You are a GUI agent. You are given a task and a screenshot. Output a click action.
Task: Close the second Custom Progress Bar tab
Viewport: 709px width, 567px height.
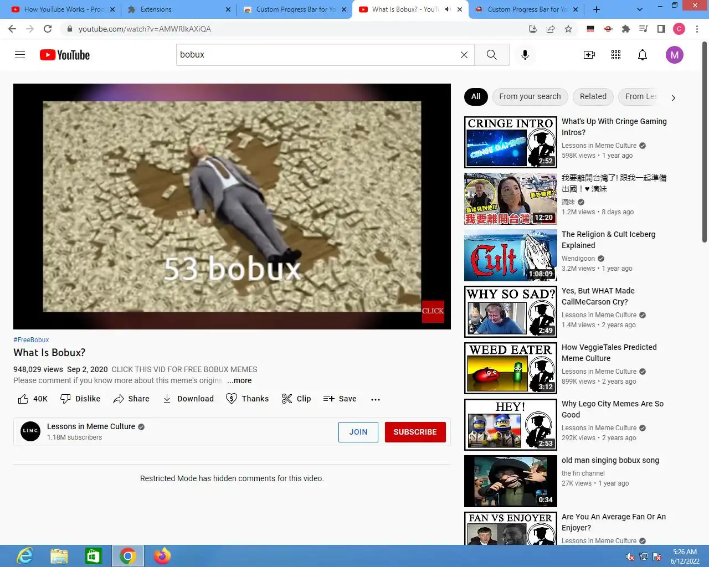tap(576, 9)
